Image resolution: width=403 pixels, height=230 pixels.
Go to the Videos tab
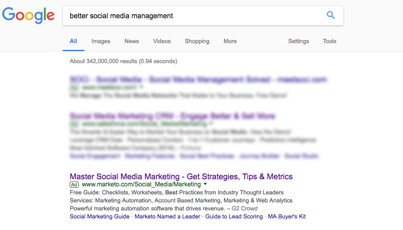pyautogui.click(x=162, y=41)
